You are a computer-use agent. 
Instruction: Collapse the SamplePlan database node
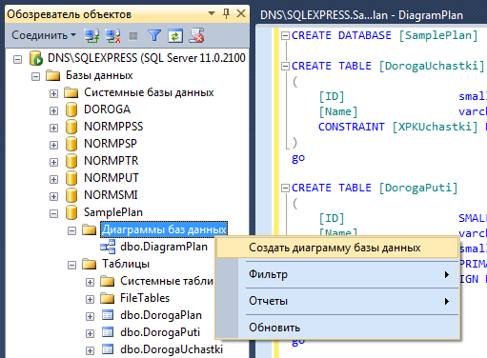pyautogui.click(x=53, y=213)
